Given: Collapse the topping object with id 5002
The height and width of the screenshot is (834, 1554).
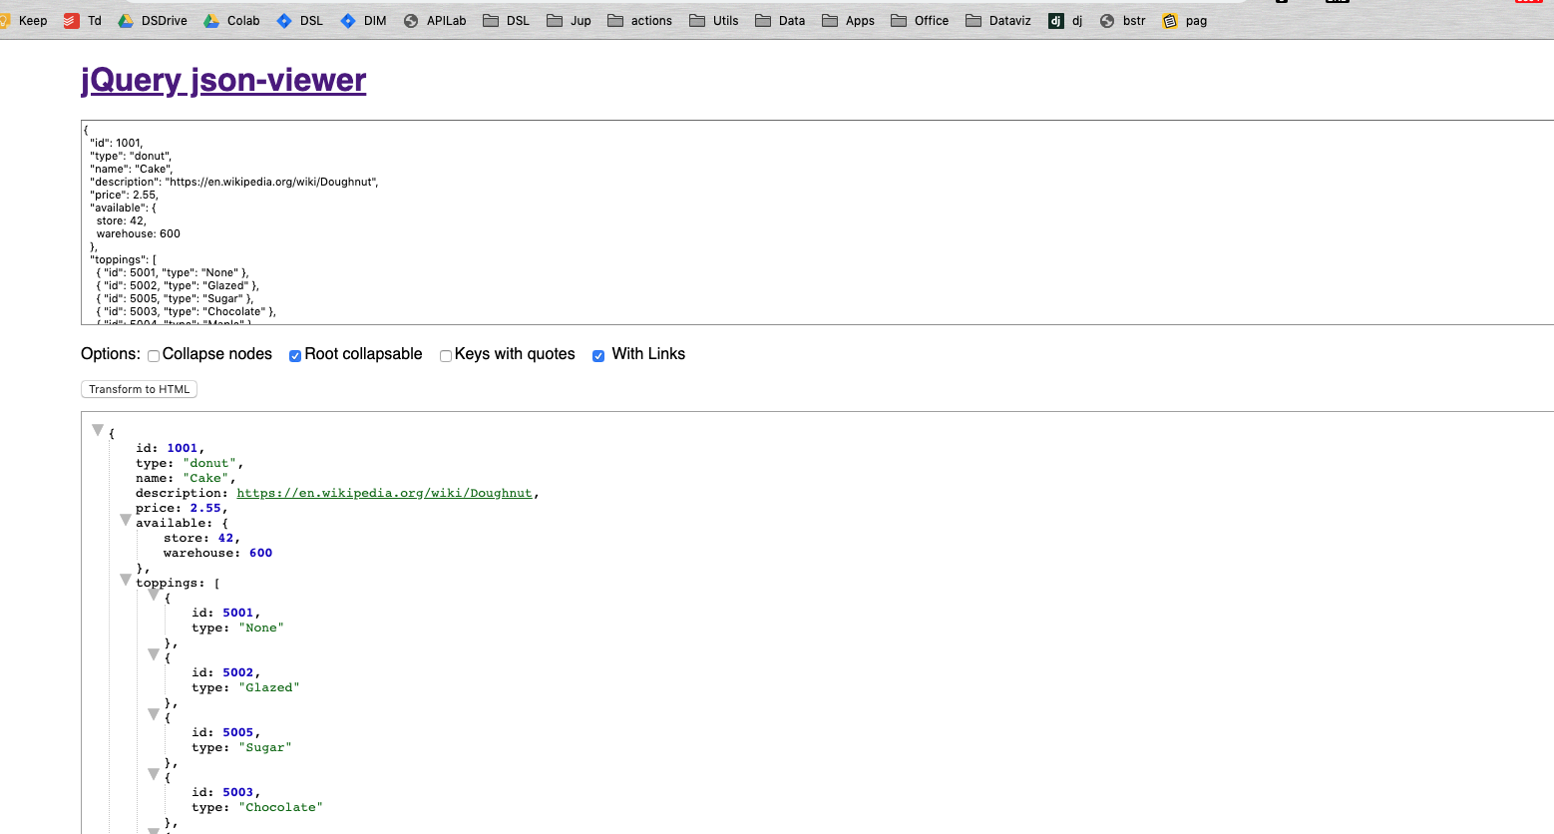Looking at the screenshot, I should tap(154, 654).
